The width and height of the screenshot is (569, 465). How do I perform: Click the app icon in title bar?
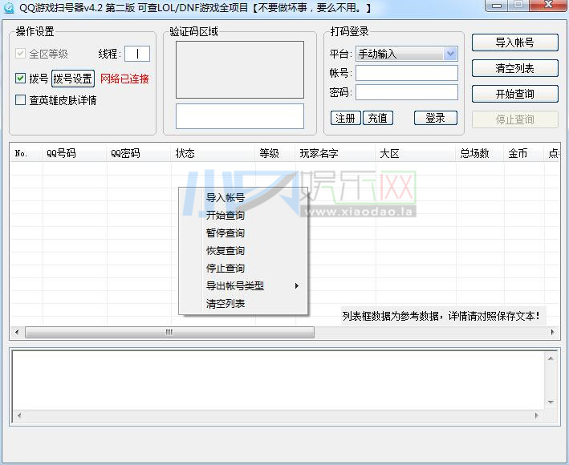click(x=8, y=7)
